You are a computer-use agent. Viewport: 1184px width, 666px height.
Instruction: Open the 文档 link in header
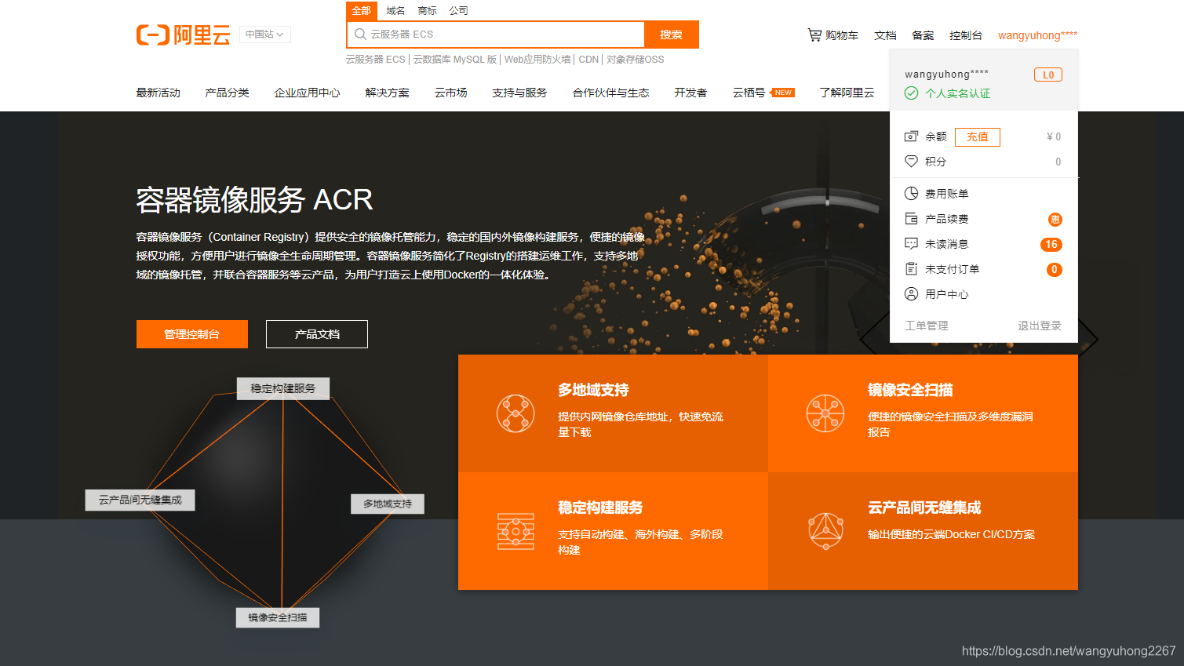click(x=885, y=35)
